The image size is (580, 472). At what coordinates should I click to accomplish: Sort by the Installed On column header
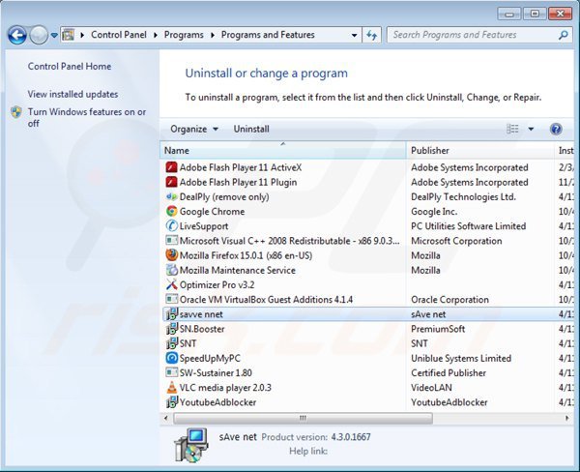pos(565,150)
